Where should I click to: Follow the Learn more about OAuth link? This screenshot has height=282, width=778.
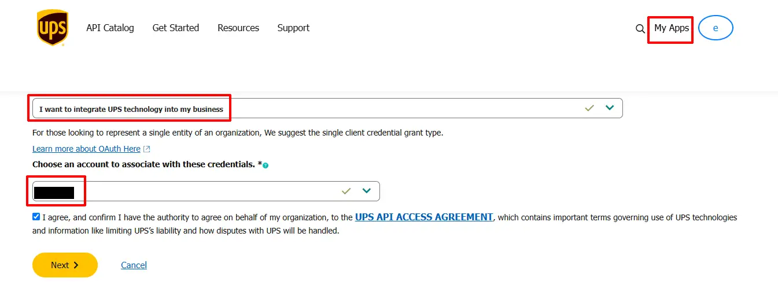[86, 149]
